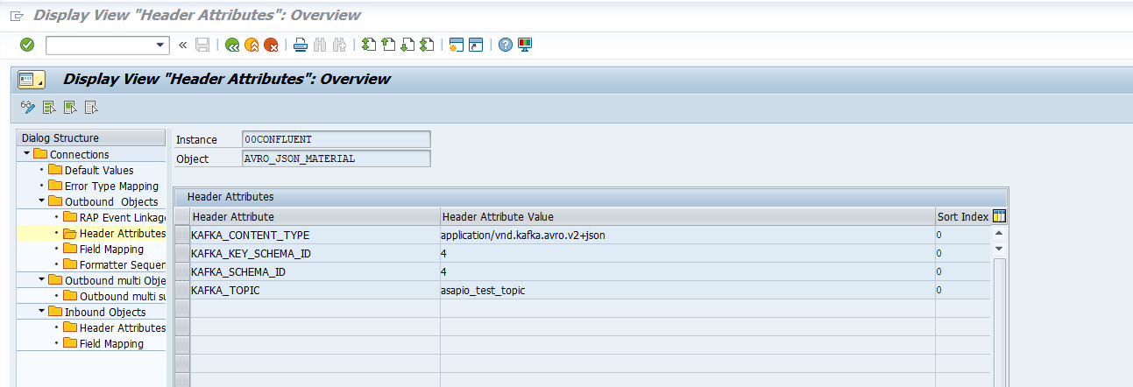Go to First Page icon
Screen dimensions: 1133x387
coord(369,45)
